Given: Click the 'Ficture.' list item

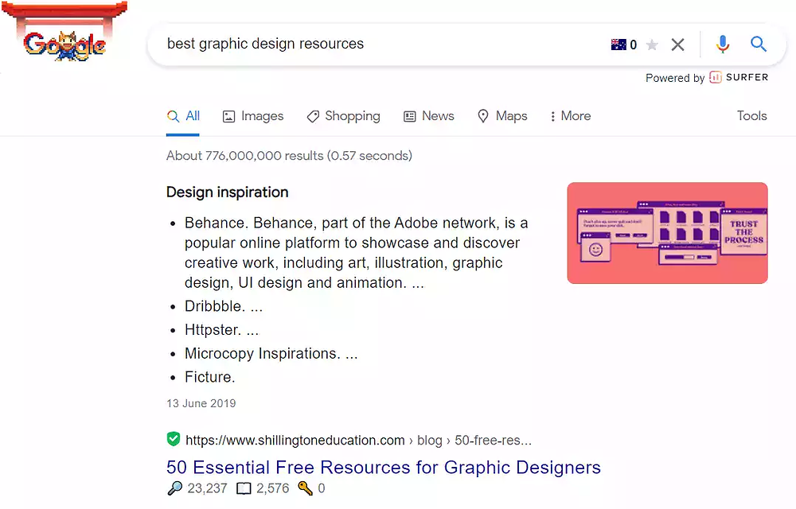Looking at the screenshot, I should 209,377.
